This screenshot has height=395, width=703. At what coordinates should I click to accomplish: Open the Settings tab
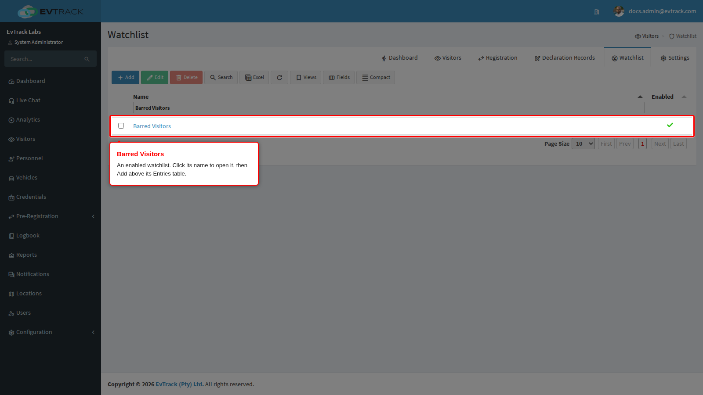click(675, 58)
